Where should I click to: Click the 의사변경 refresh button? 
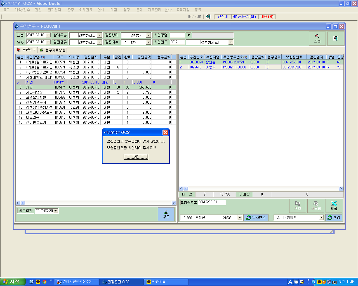(x=256, y=218)
